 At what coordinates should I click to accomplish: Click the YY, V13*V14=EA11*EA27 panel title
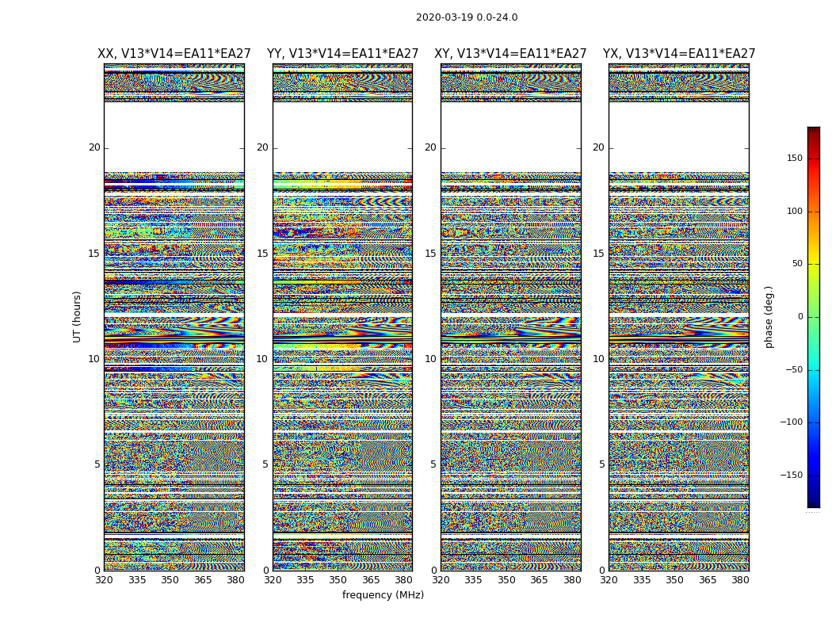click(343, 54)
